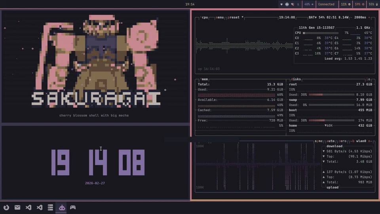Toggle auto scaling in btop net panel
The width and height of the screenshot is (380, 214).
point(331,141)
